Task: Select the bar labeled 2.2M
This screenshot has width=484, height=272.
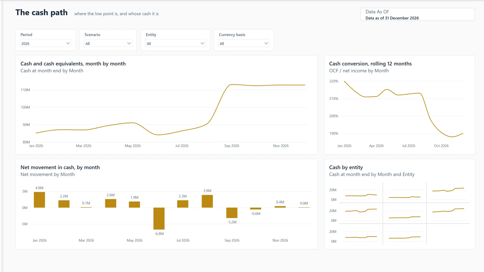Action: [64, 204]
